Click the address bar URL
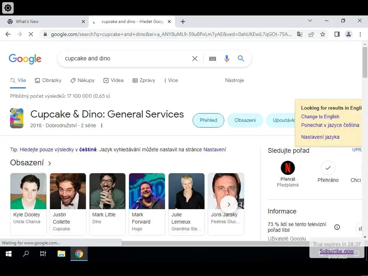 pyautogui.click(x=171, y=34)
